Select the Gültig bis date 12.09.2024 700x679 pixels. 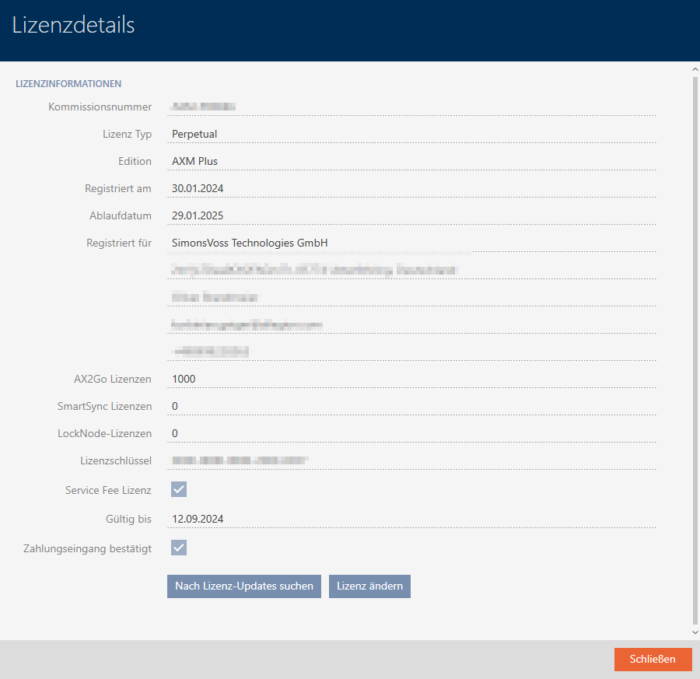point(412,519)
